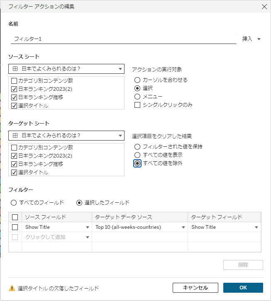This screenshot has width=271, height=301.
Task: Click the キャンセル button
Action: tap(195, 288)
